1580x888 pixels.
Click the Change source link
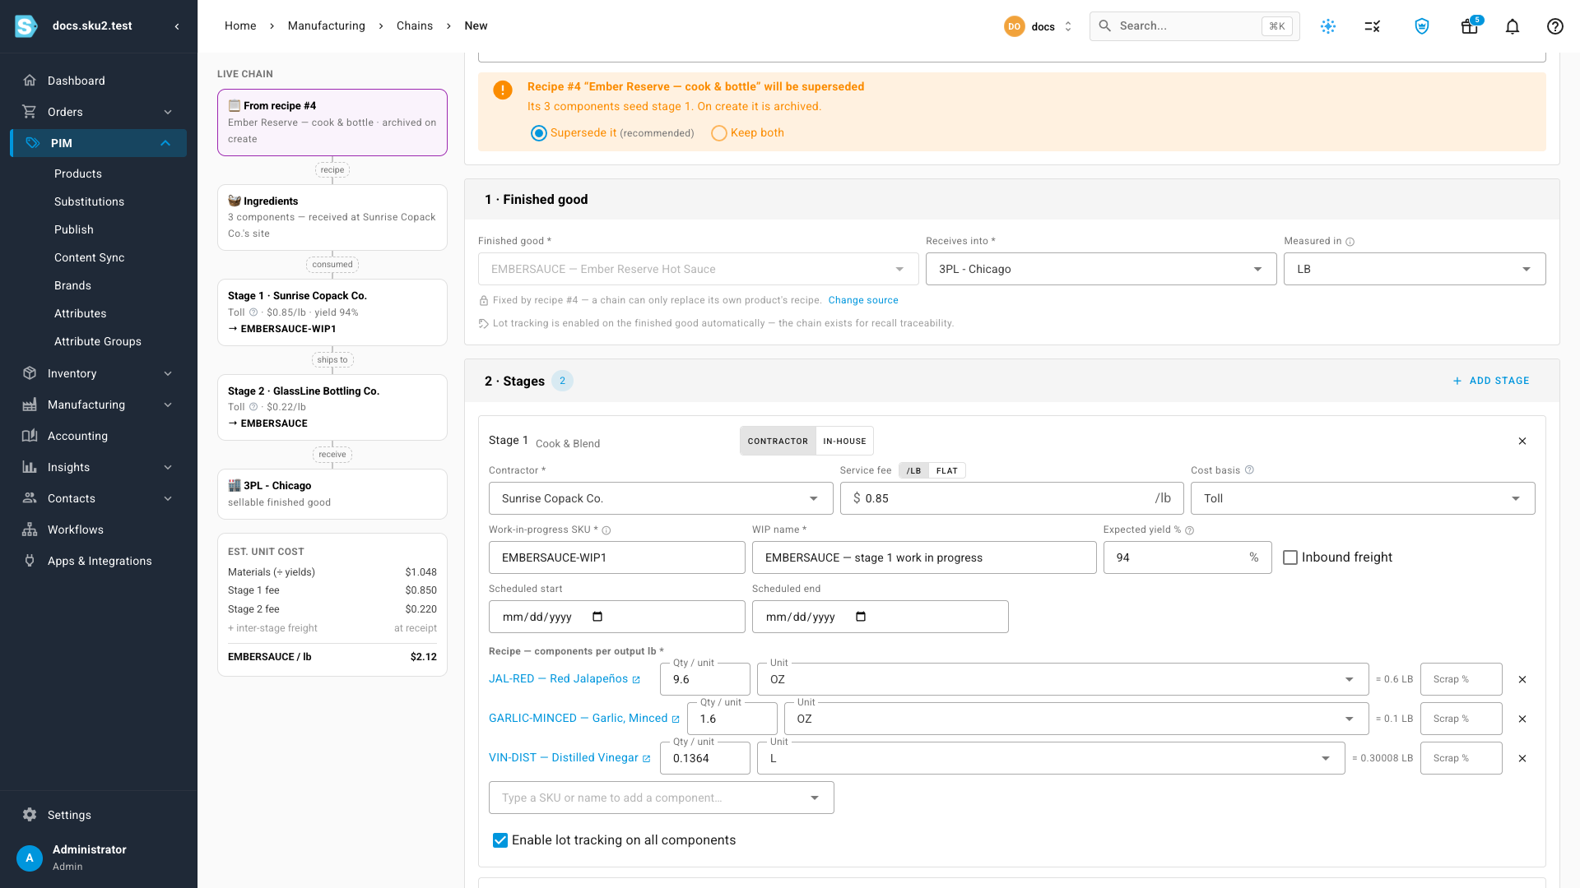pos(863,300)
